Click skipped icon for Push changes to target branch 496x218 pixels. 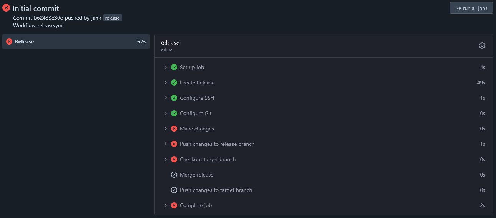point(174,190)
